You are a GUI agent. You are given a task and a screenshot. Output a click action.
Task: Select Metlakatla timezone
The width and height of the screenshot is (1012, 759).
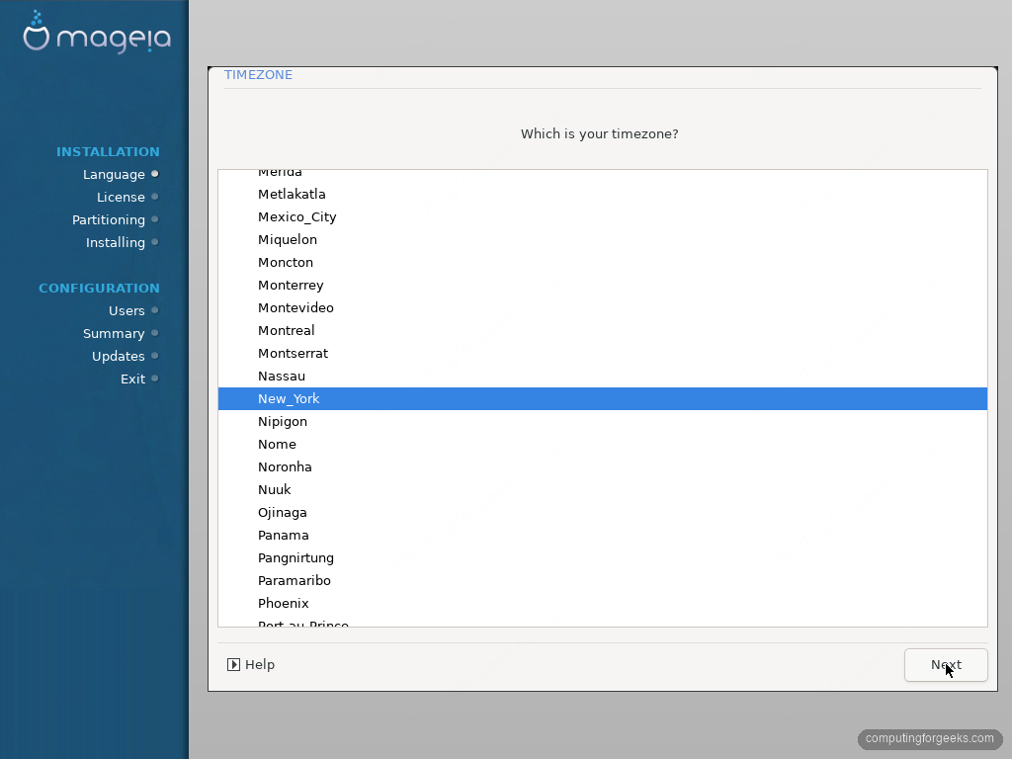602,195
